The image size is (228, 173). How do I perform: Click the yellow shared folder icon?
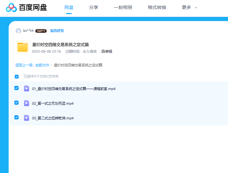23,47
